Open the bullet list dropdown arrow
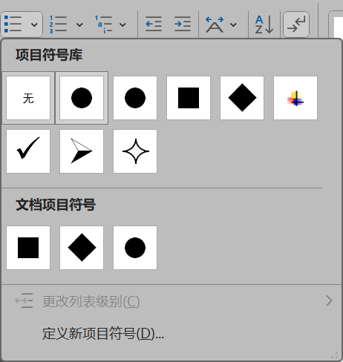343x362 pixels. [x=34, y=24]
